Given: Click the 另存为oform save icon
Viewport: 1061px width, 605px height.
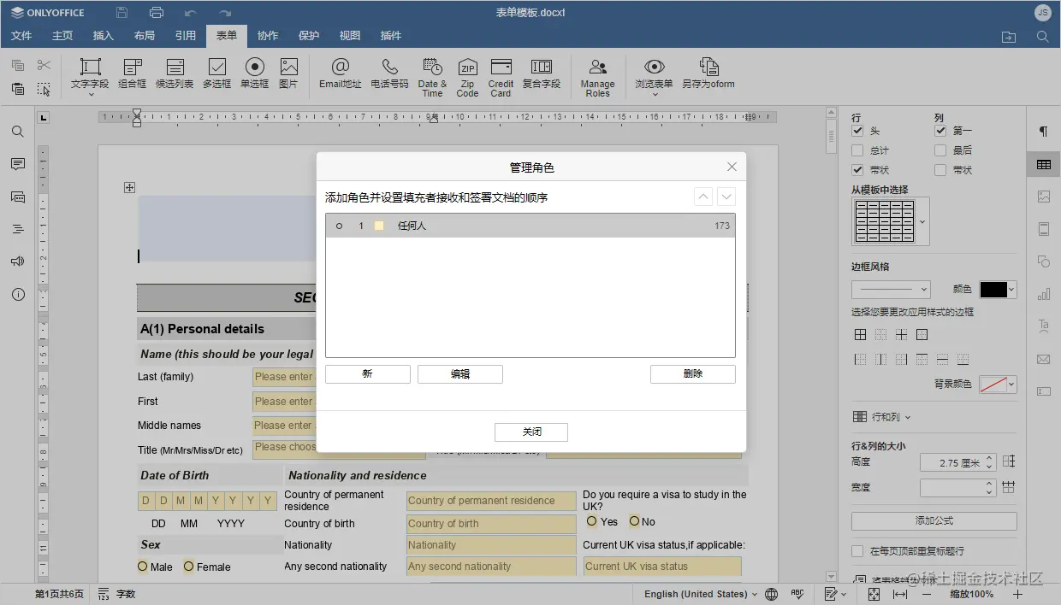Looking at the screenshot, I should [x=708, y=74].
